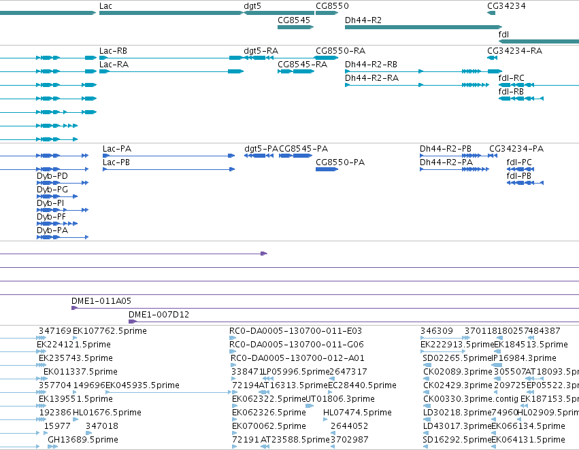This screenshot has height=450, width=579.
Task: Click the Lac gene label in the top track
Action: tap(105, 6)
